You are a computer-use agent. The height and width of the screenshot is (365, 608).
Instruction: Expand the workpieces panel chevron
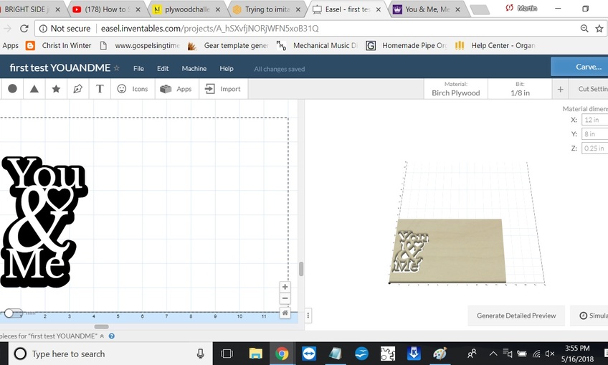[103, 336]
